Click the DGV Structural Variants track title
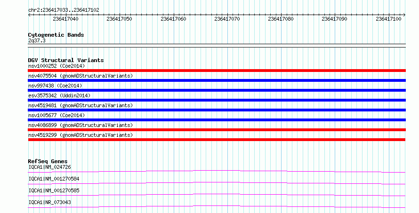The width and height of the screenshot is (419, 213). click(66, 60)
